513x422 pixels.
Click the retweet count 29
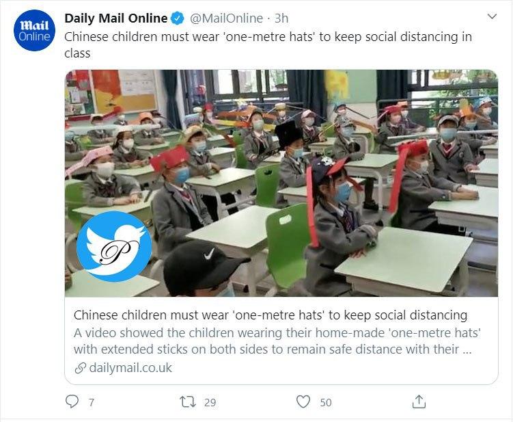(x=210, y=402)
